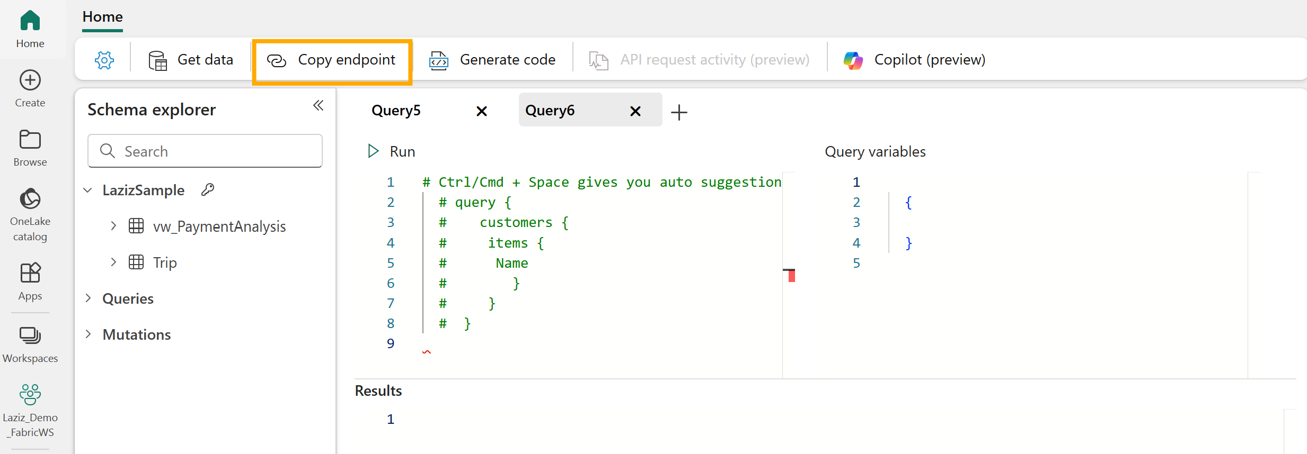Open Copilot (preview)
The image size is (1307, 454).
pos(915,60)
